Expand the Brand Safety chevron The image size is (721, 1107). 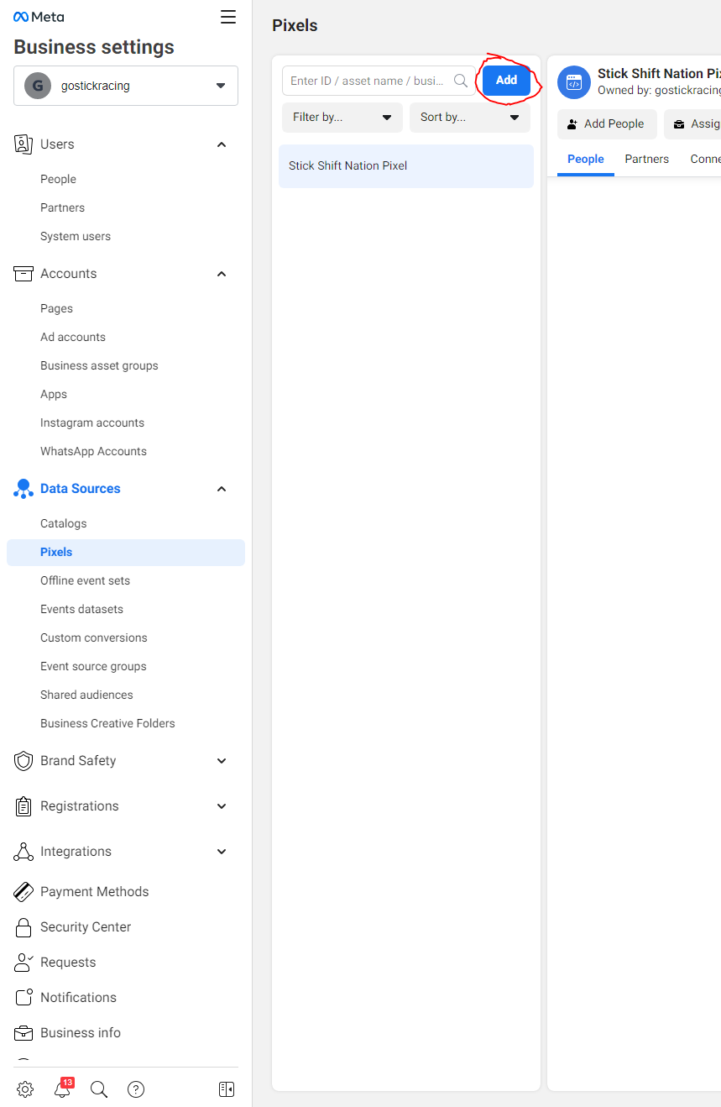coord(222,761)
